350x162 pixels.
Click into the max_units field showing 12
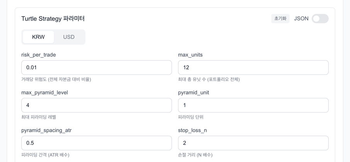coord(253,67)
